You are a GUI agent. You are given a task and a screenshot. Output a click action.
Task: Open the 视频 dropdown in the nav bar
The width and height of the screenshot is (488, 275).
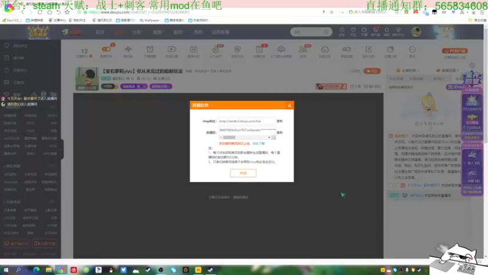pyautogui.click(x=158, y=32)
